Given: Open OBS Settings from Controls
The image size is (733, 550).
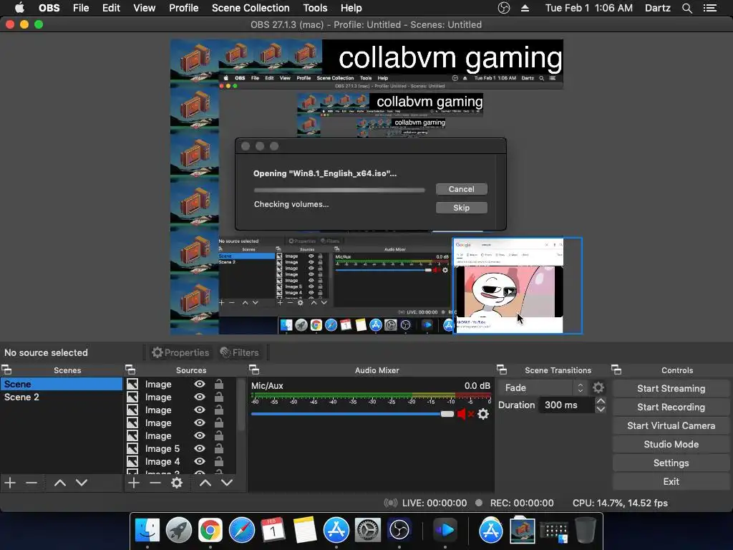Looking at the screenshot, I should point(671,463).
